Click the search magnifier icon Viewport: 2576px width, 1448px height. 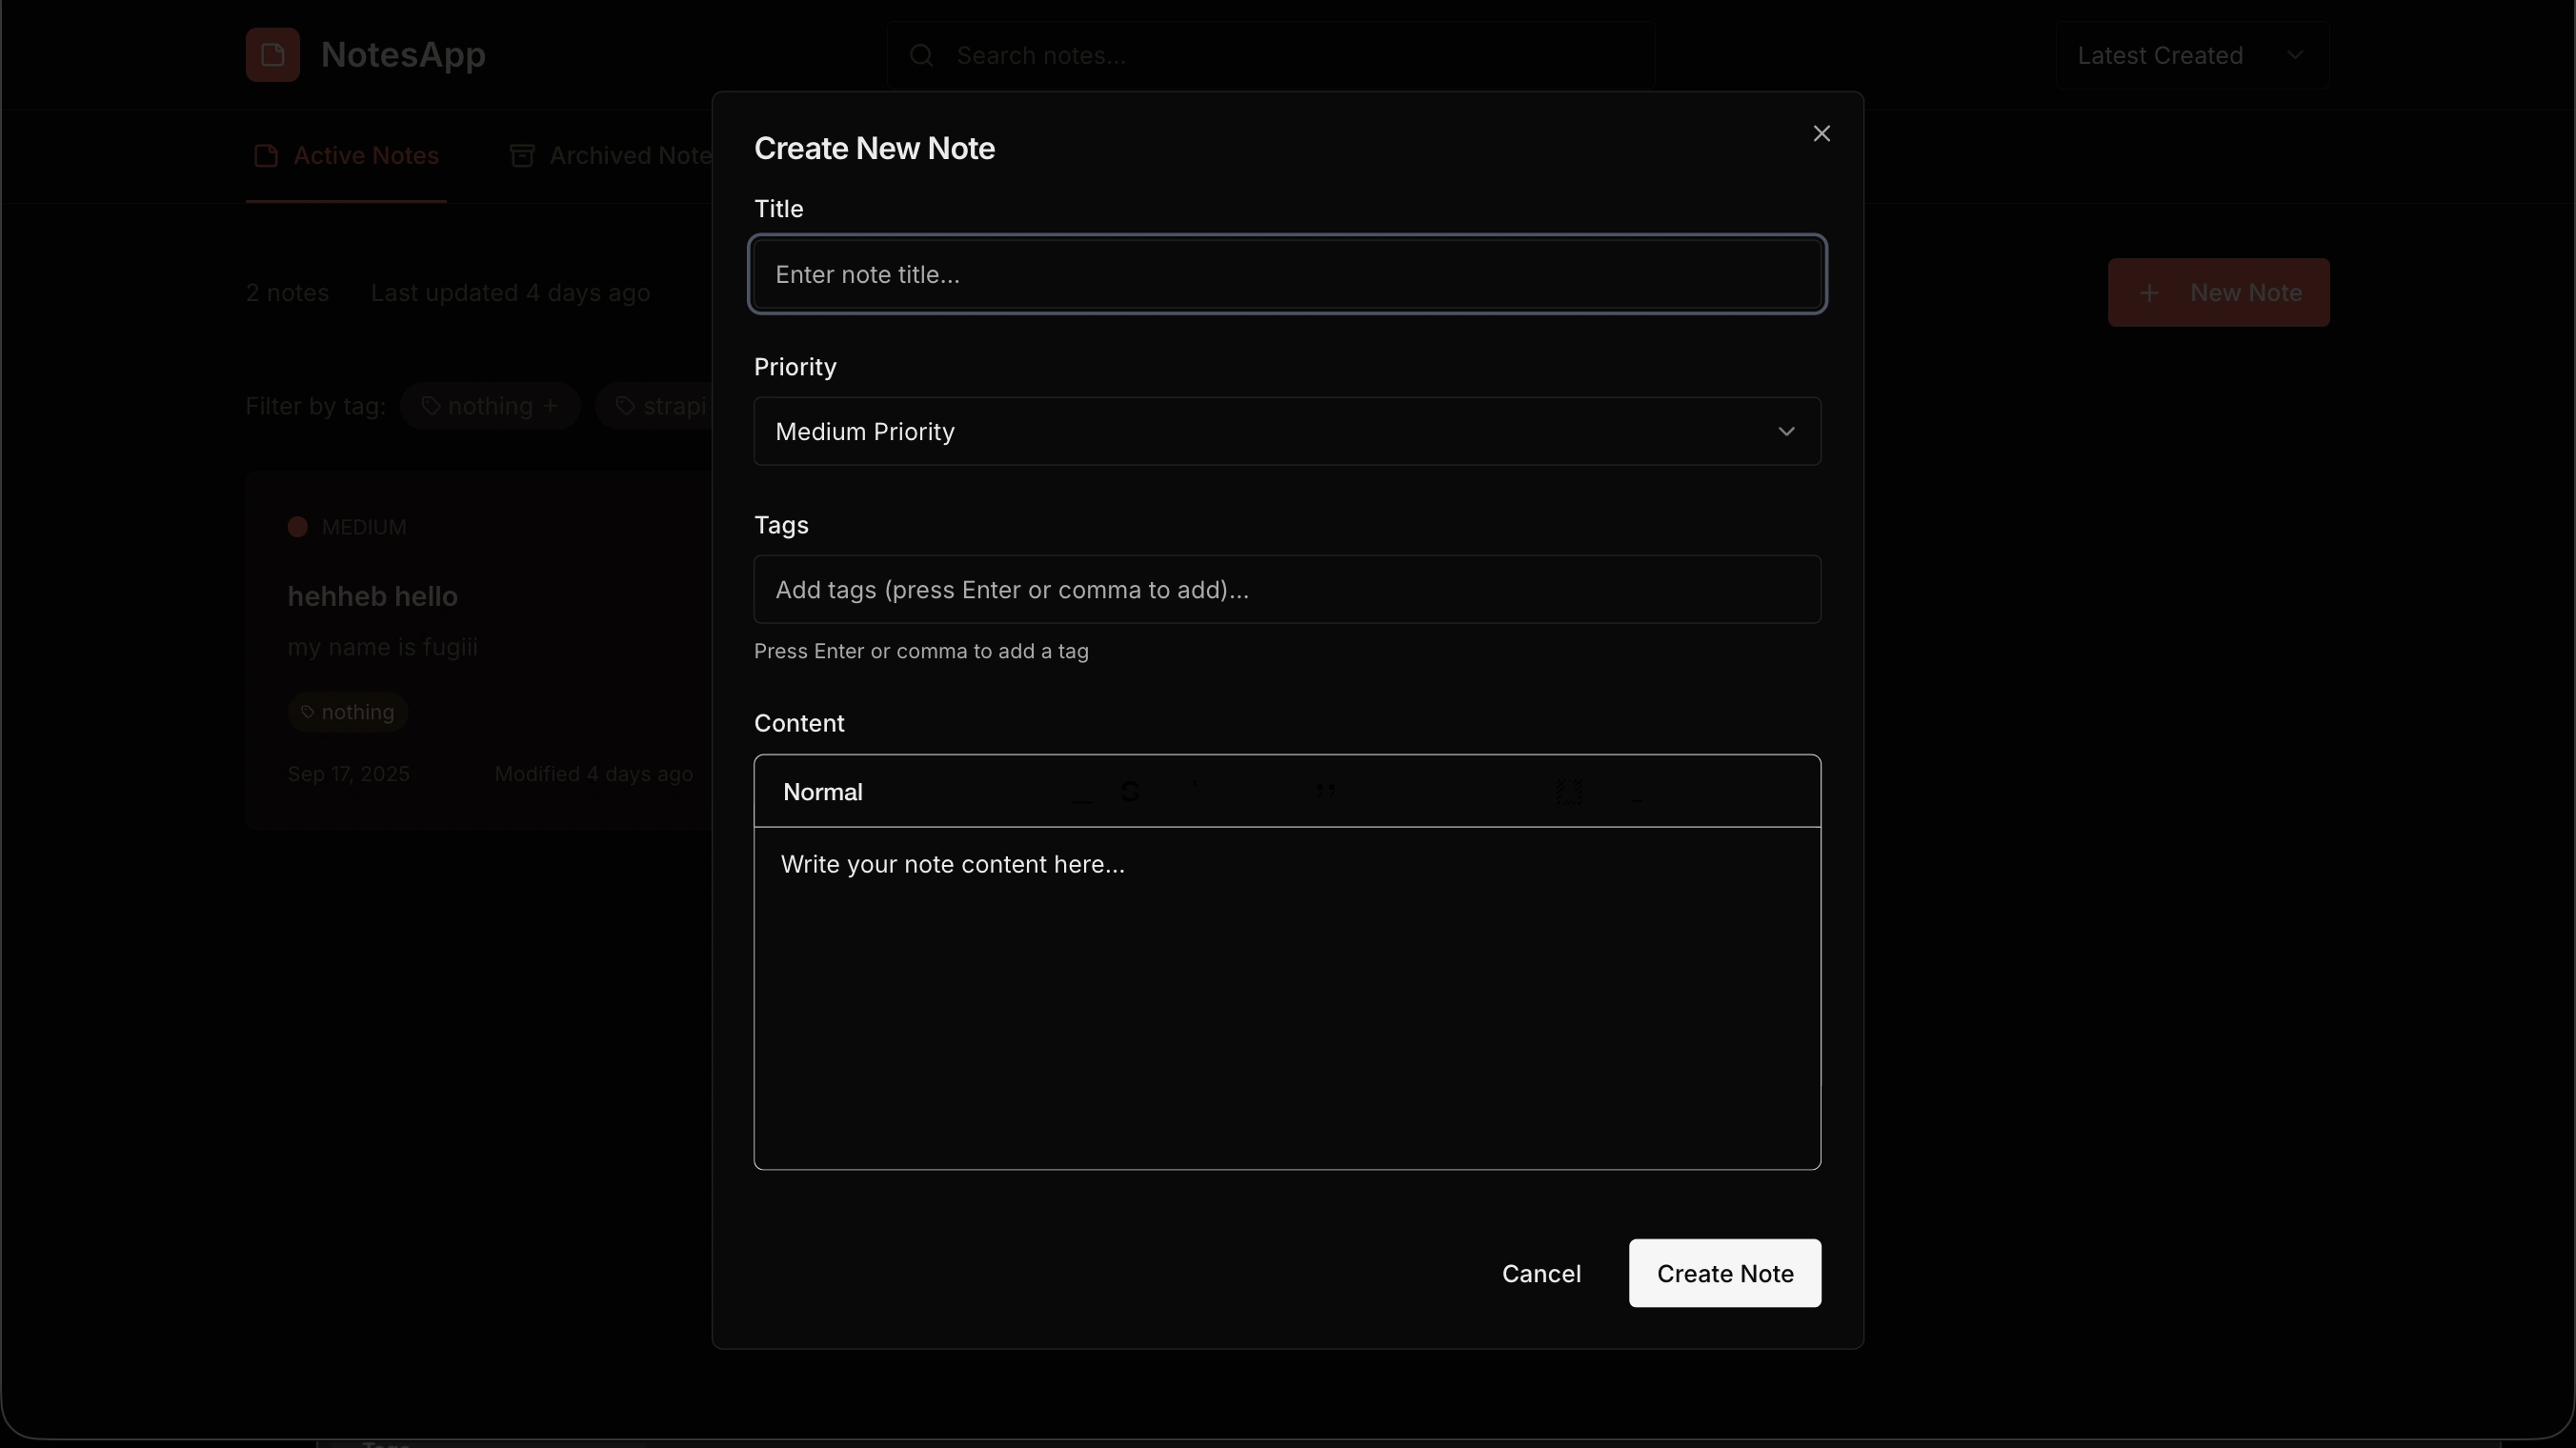(921, 55)
